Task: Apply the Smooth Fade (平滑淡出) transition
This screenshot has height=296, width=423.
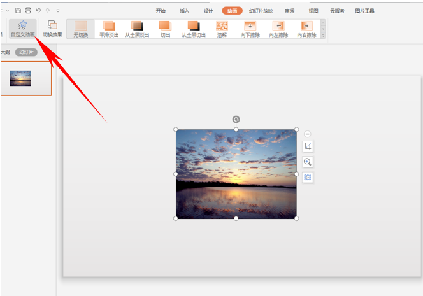Action: coord(109,29)
